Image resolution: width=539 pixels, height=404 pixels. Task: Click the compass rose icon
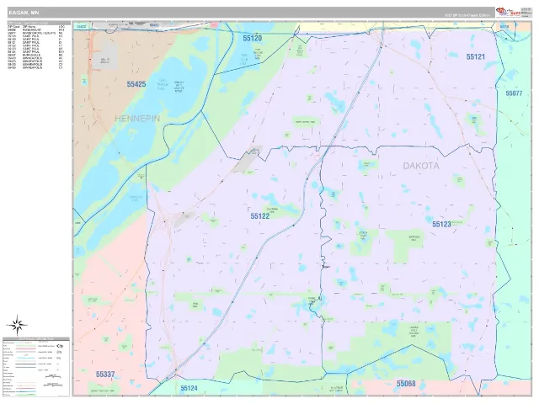click(17, 325)
